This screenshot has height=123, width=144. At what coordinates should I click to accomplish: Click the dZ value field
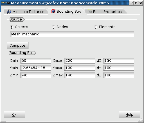pyautogui.click(x=119, y=75)
